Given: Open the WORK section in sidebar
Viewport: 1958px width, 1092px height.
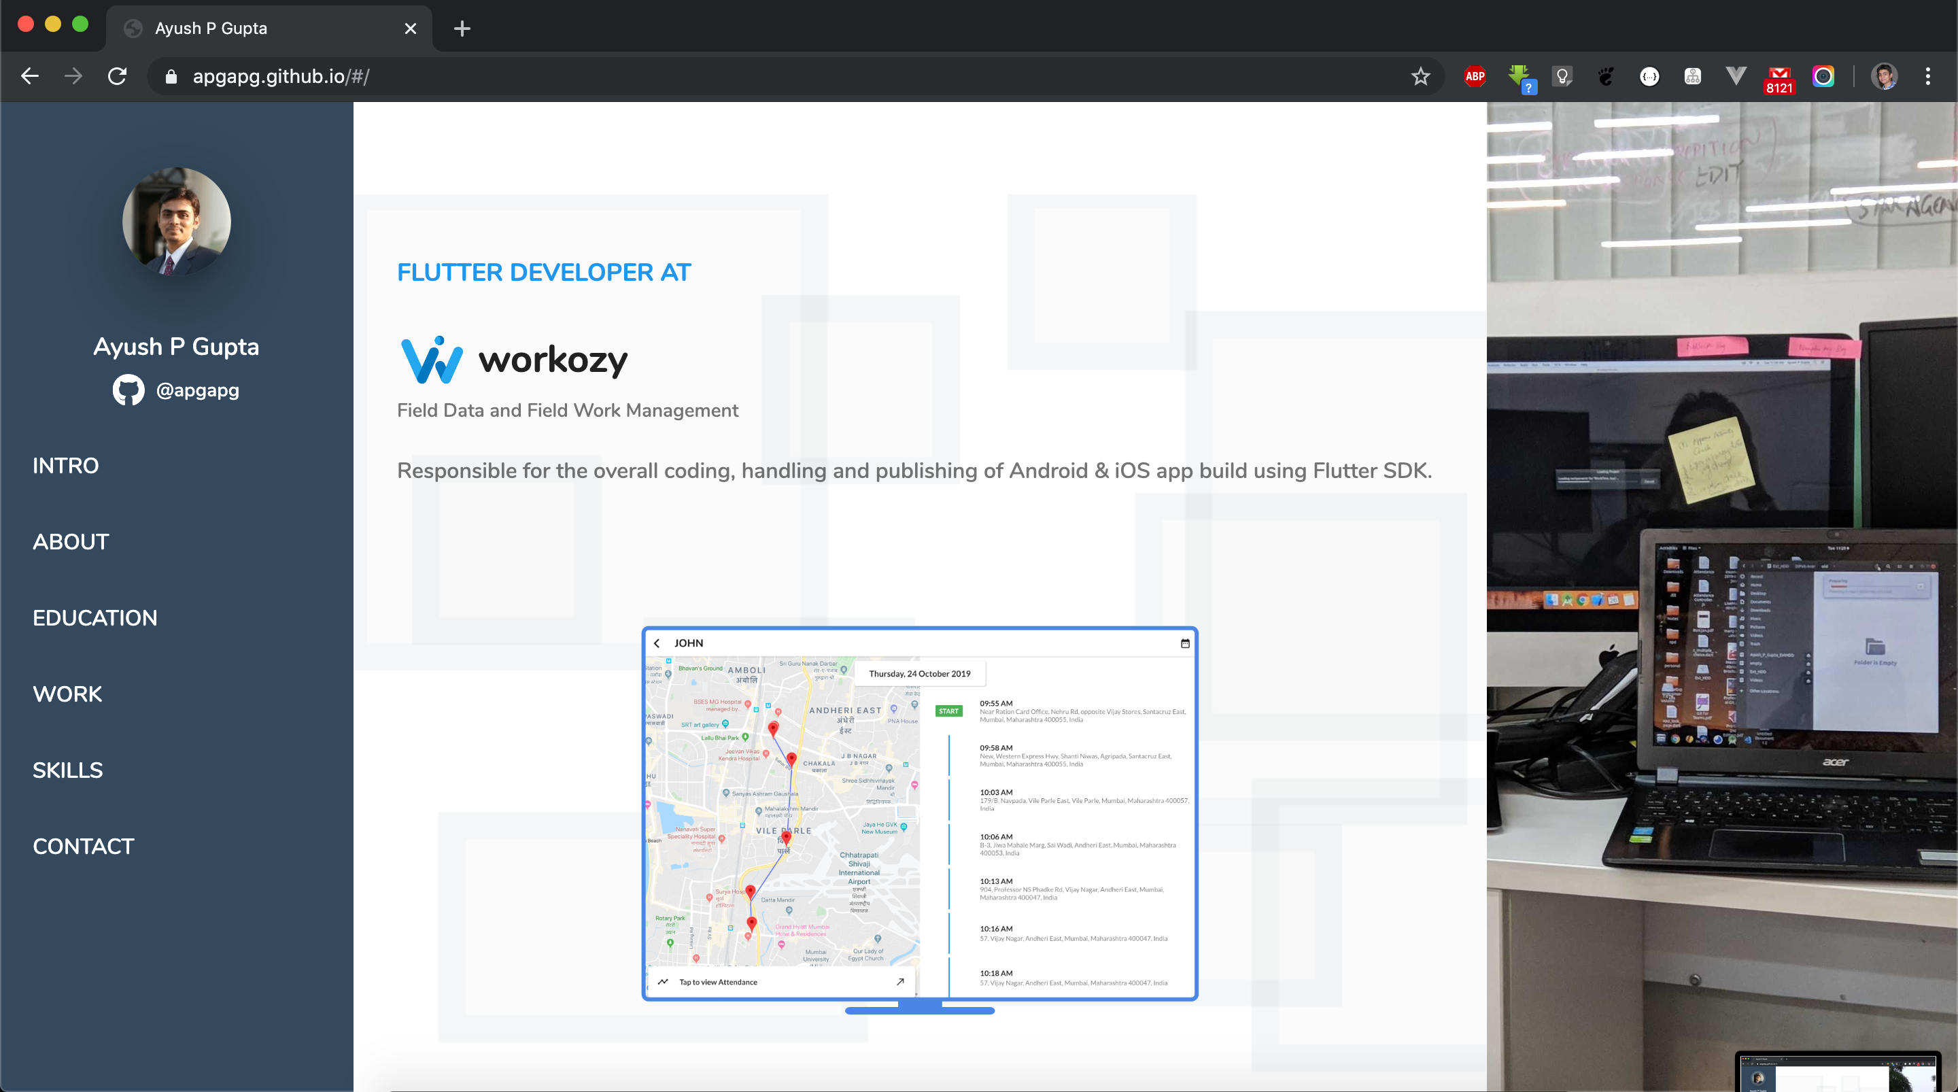Looking at the screenshot, I should (67, 694).
